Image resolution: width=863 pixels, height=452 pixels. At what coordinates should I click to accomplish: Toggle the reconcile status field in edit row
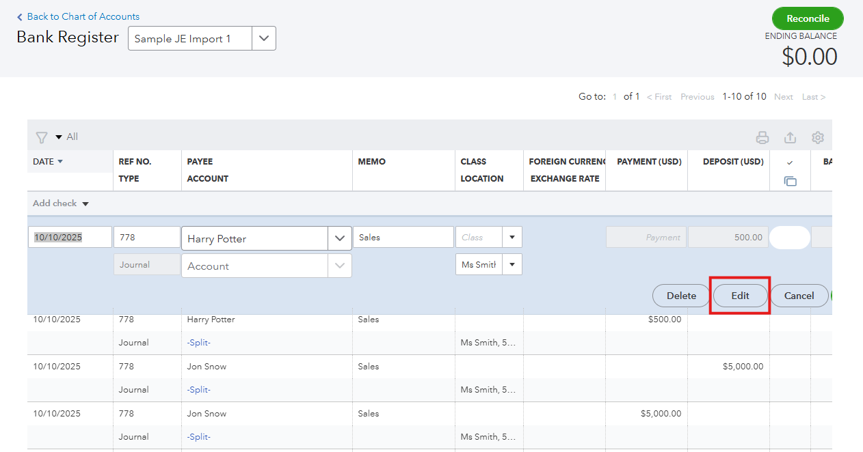coord(789,238)
